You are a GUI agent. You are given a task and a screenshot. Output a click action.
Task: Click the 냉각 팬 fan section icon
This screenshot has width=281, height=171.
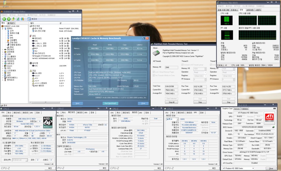click(31, 63)
